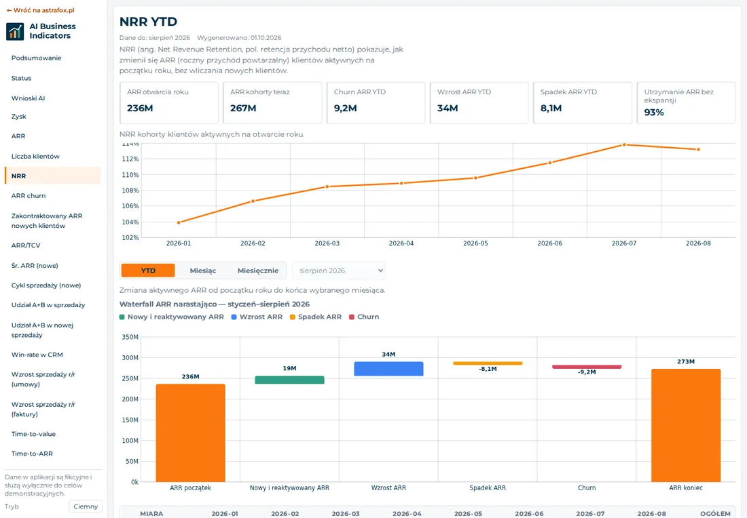Image resolution: width=747 pixels, height=518 pixels.
Task: Click the ARR kohorty teraz card
Action: (x=272, y=103)
